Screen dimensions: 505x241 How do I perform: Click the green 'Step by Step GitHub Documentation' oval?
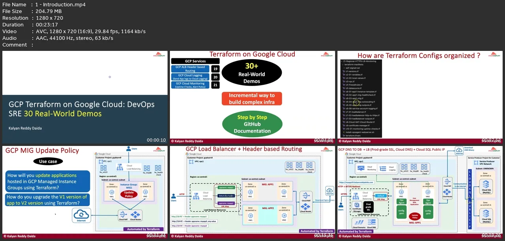point(252,124)
